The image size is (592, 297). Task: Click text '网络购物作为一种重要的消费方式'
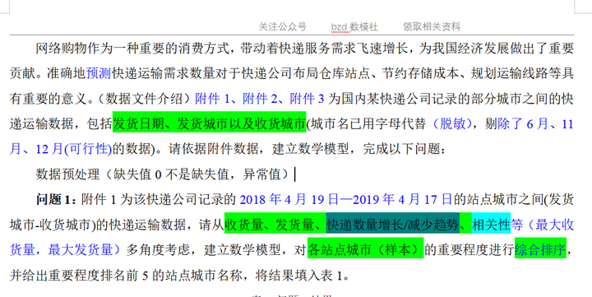[x=132, y=48]
